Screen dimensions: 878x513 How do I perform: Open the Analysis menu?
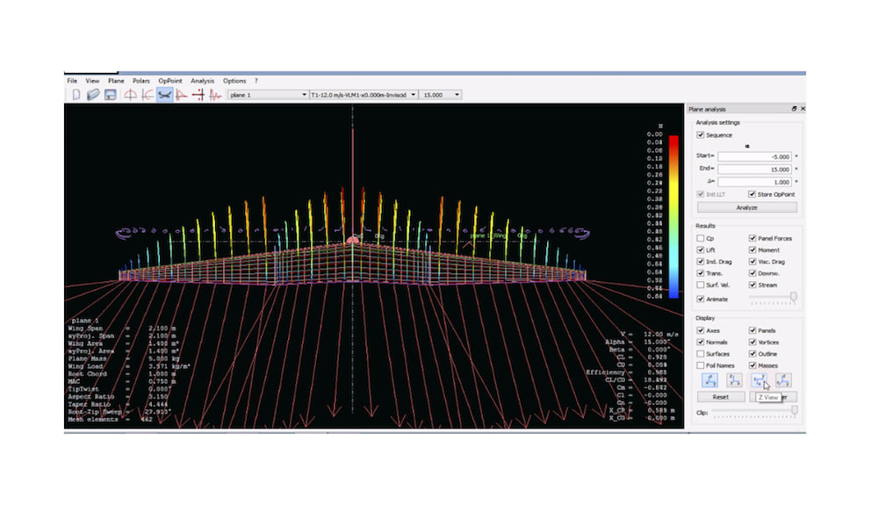[x=202, y=81]
